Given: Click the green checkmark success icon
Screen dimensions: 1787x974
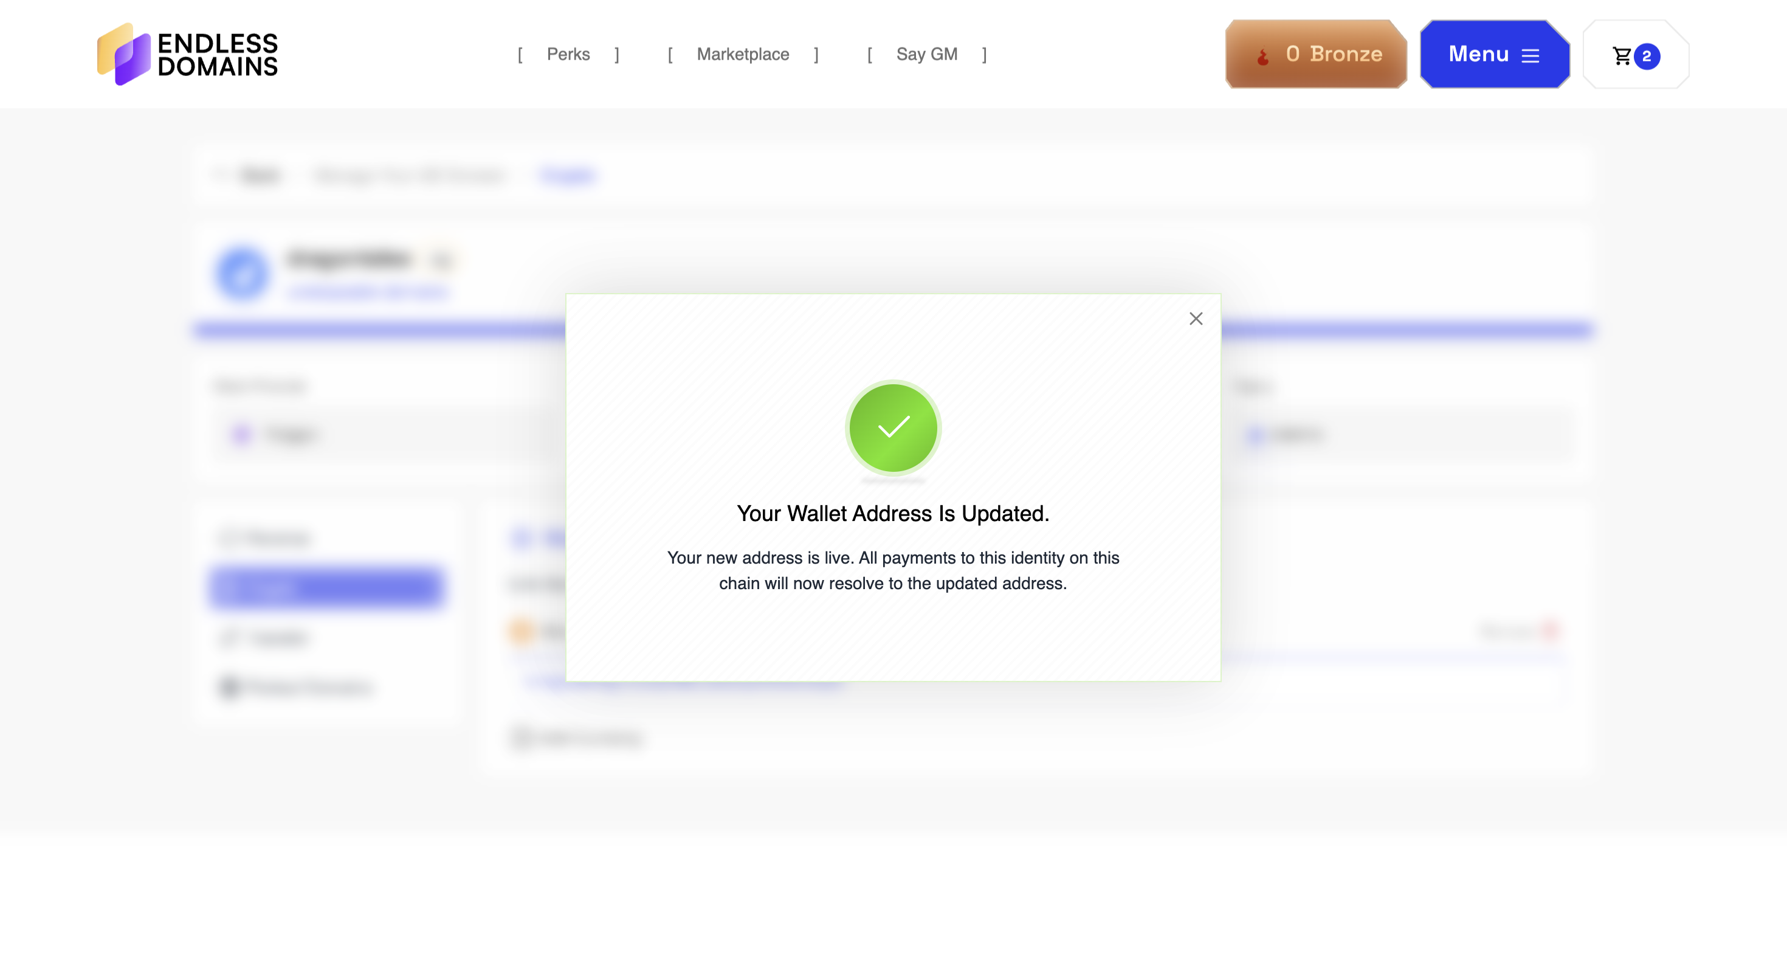Looking at the screenshot, I should (x=893, y=427).
